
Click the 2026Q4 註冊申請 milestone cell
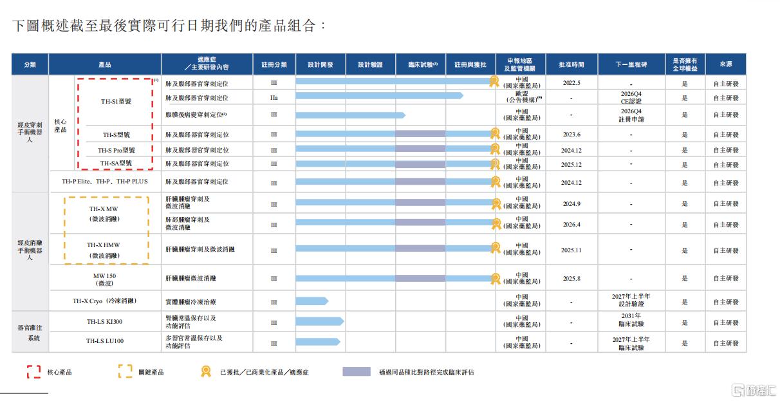point(631,115)
